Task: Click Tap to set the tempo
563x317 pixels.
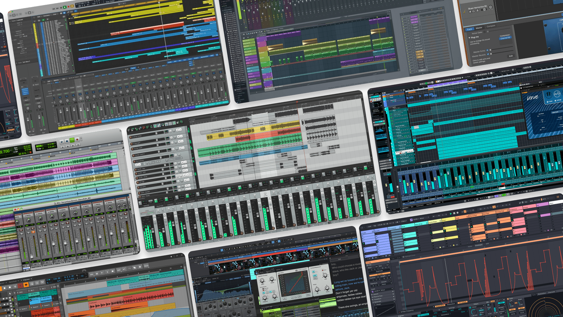Action: (374, 225)
